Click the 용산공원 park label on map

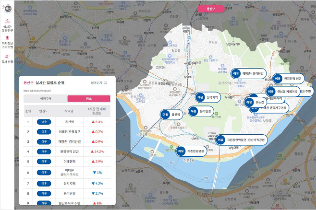217,117
